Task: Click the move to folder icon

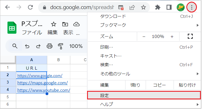Action: 65,24
